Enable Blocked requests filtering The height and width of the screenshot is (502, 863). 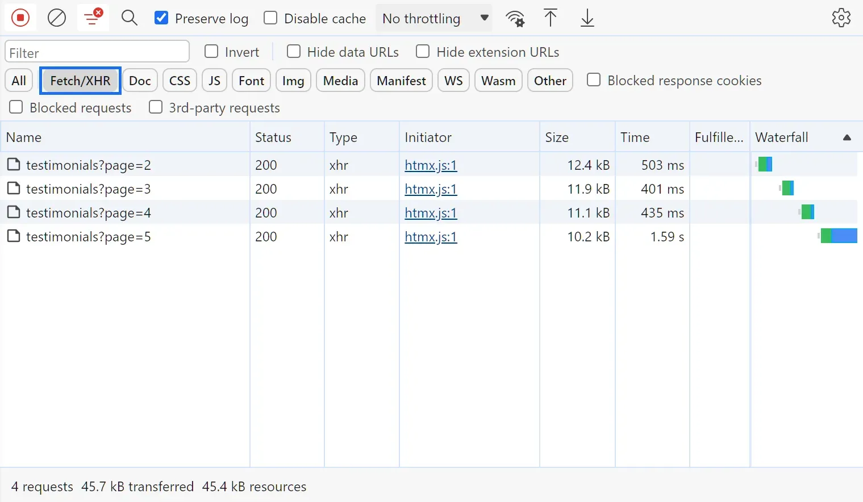pyautogui.click(x=15, y=107)
